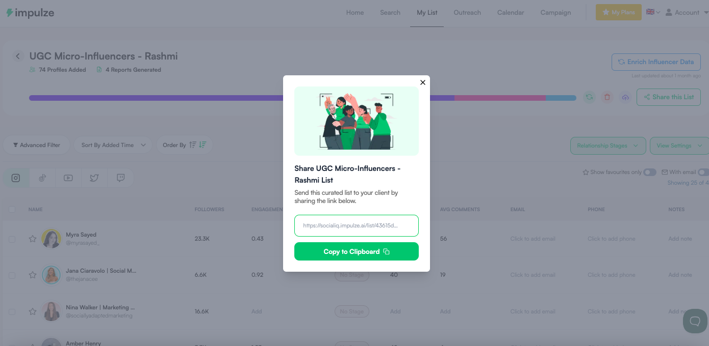The width and height of the screenshot is (709, 346).
Task: Click the red trash delete list icon
Action: (607, 97)
